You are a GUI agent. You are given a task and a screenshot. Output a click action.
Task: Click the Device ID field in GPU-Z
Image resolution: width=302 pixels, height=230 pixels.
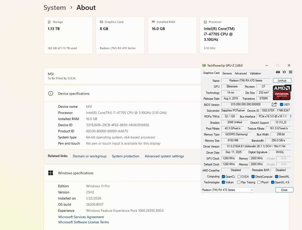(276, 110)
